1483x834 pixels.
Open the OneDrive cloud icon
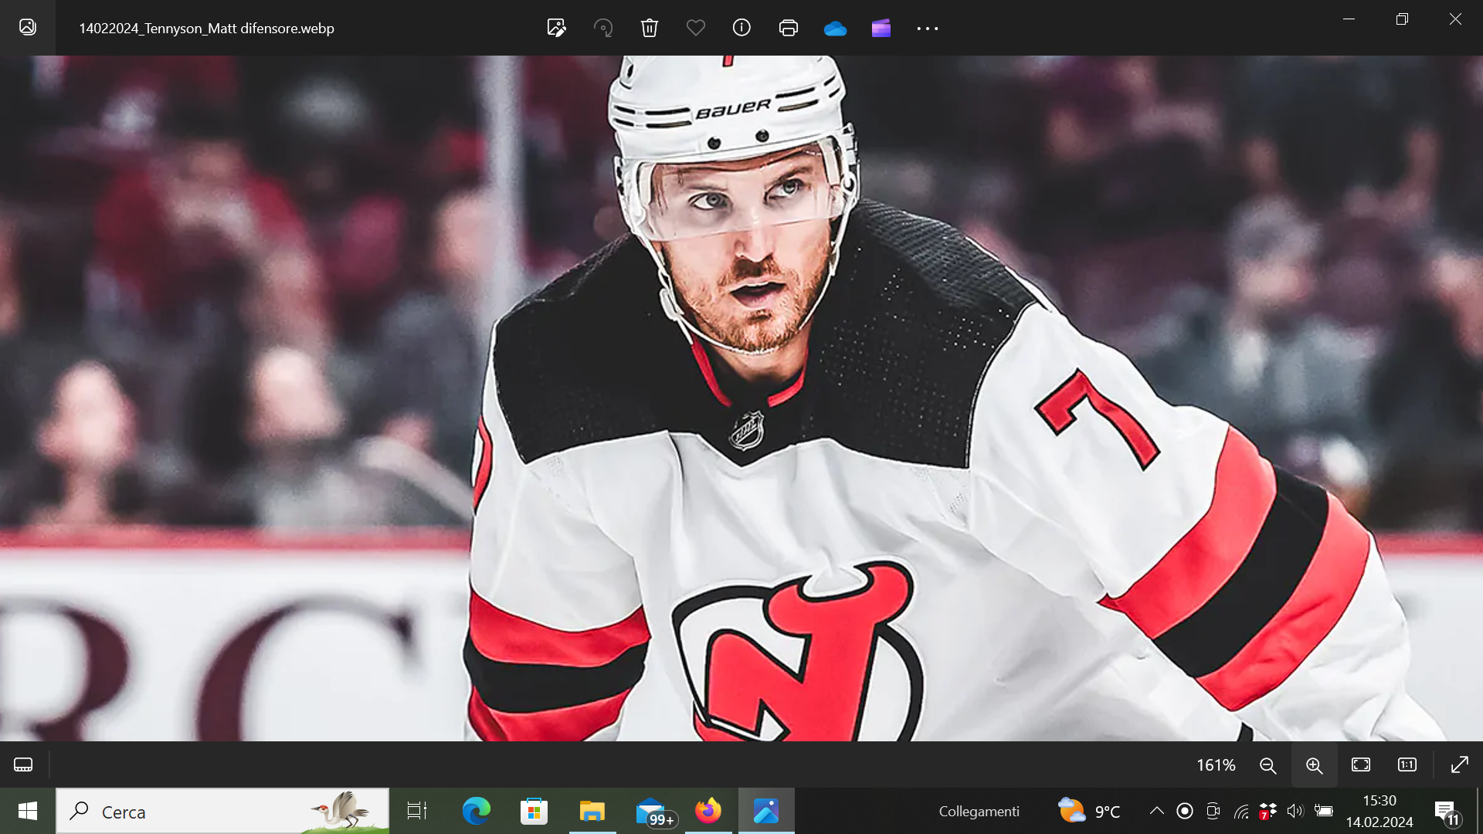tap(835, 29)
